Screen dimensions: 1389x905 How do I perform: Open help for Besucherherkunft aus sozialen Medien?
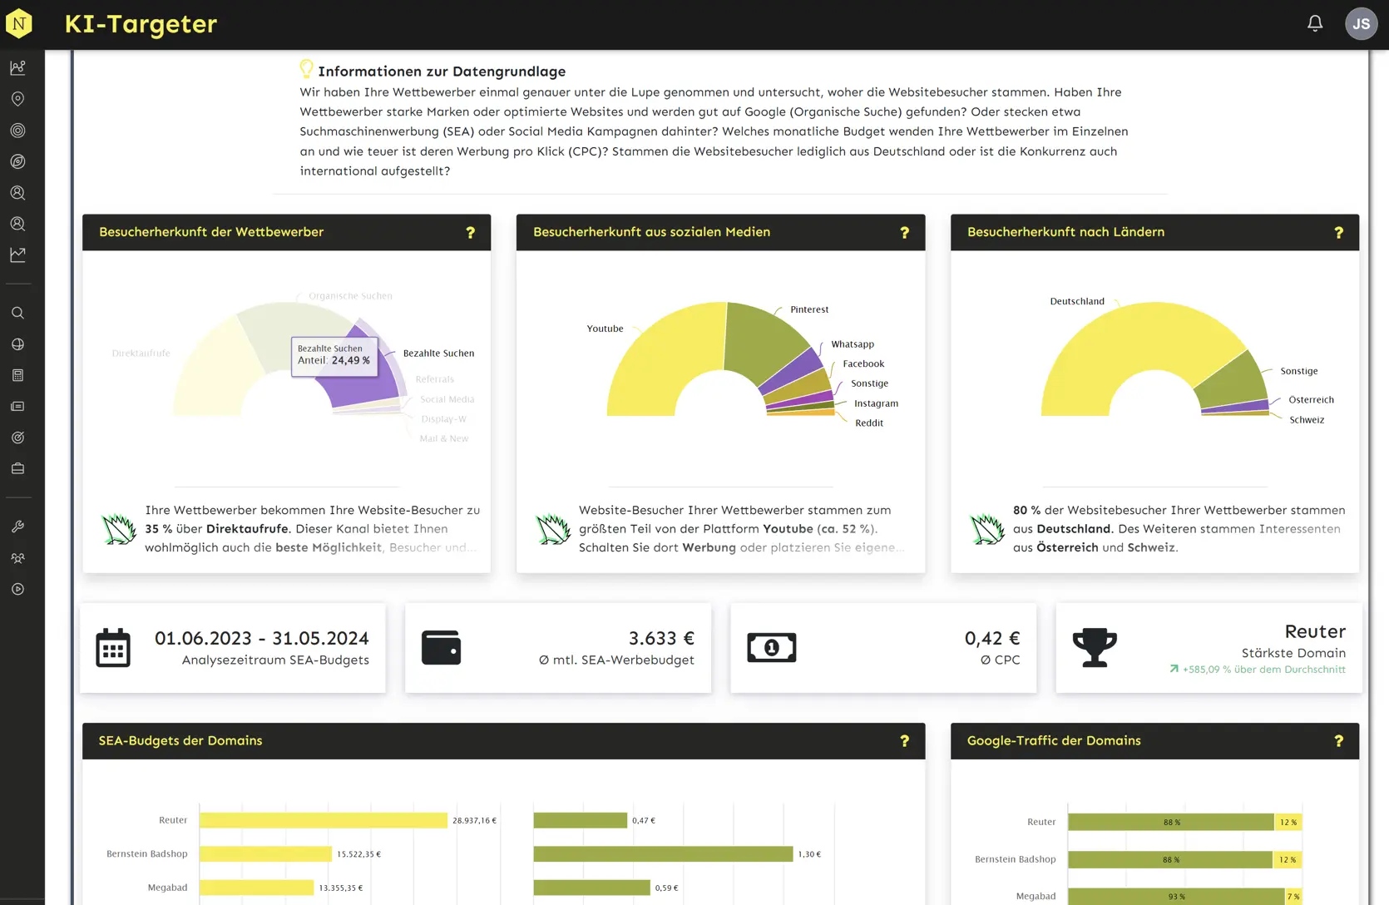click(x=905, y=233)
